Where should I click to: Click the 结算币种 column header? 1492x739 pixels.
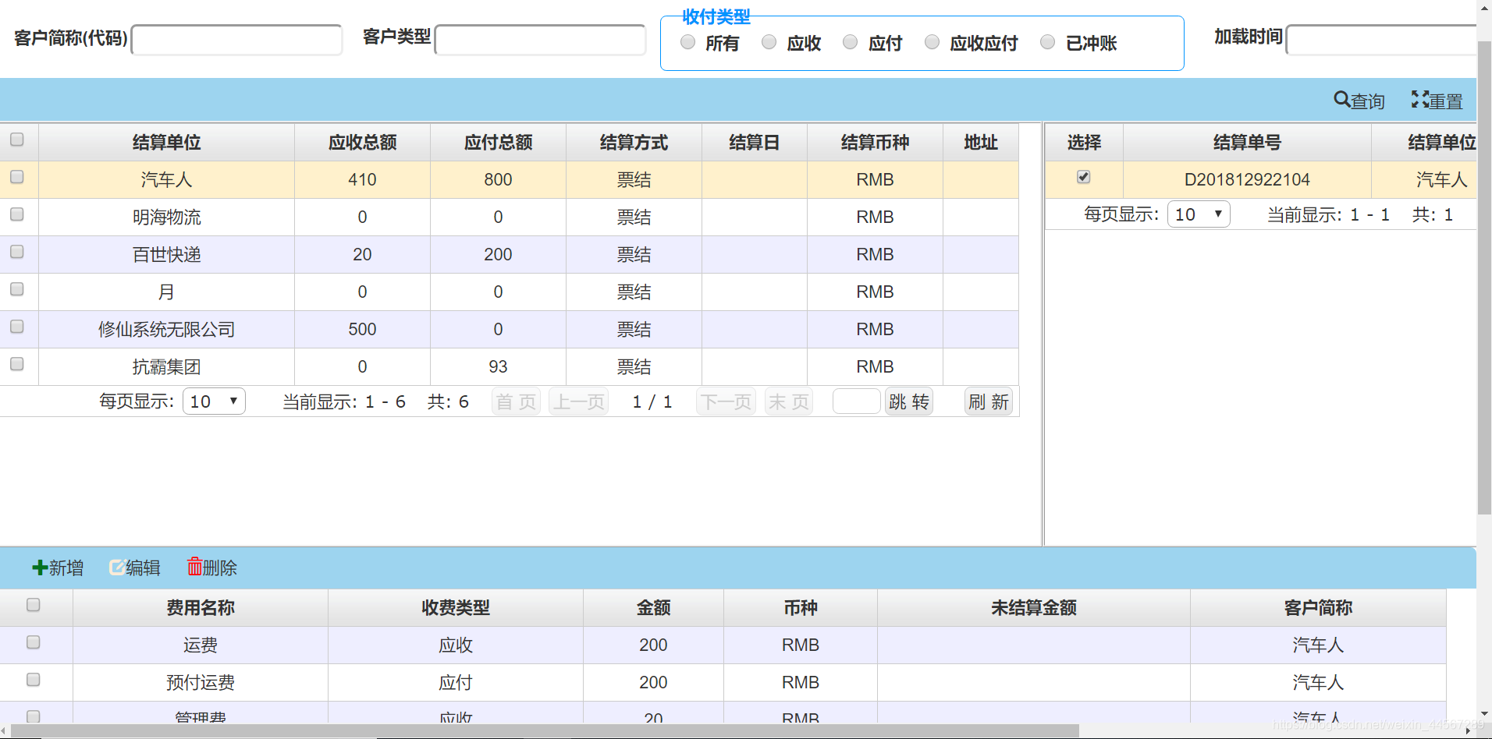pos(875,142)
